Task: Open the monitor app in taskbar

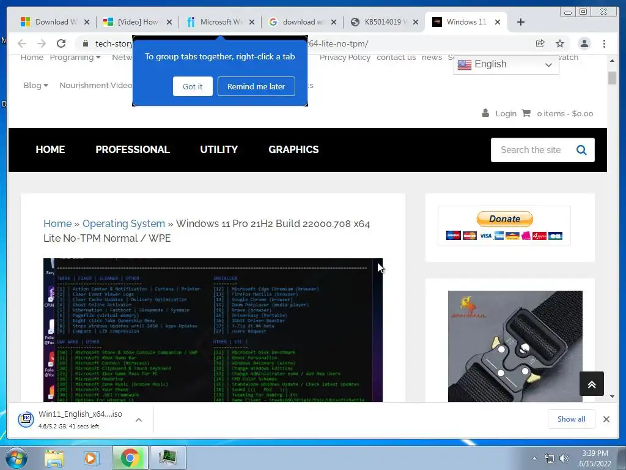Action: [x=168, y=458]
